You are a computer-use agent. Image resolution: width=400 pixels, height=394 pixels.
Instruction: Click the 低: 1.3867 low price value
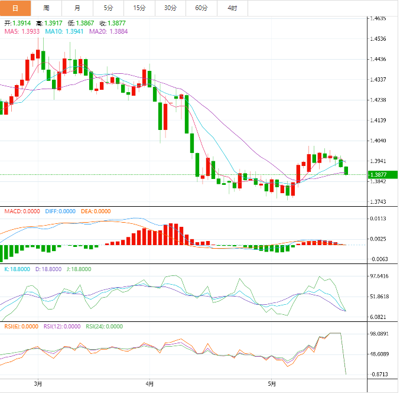(81, 23)
